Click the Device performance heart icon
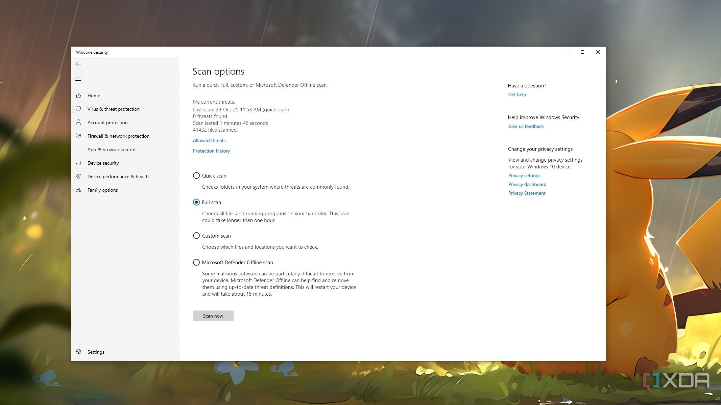This screenshot has height=405, width=721. [78, 176]
